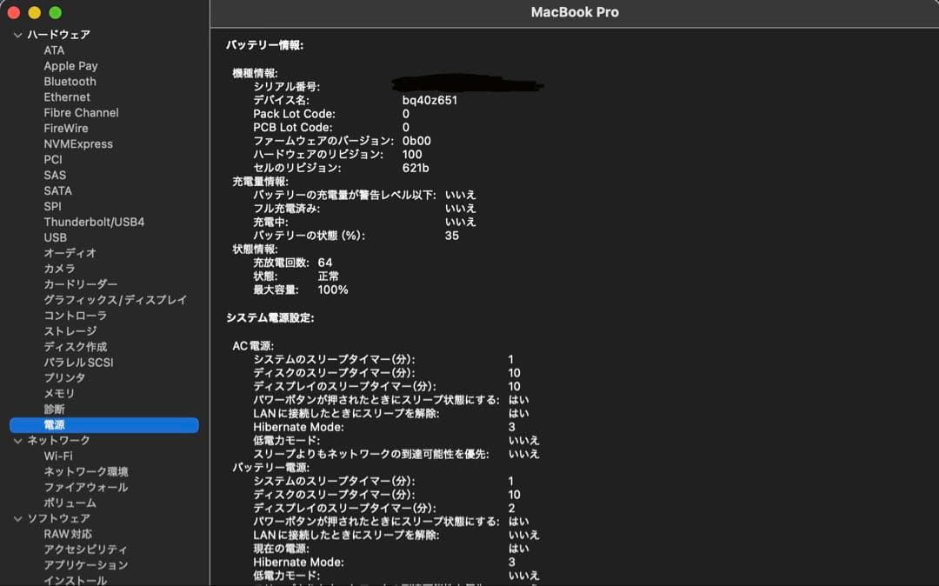The width and height of the screenshot is (939, 586).
Task: Select USB in the sidebar
Action: [55, 237]
